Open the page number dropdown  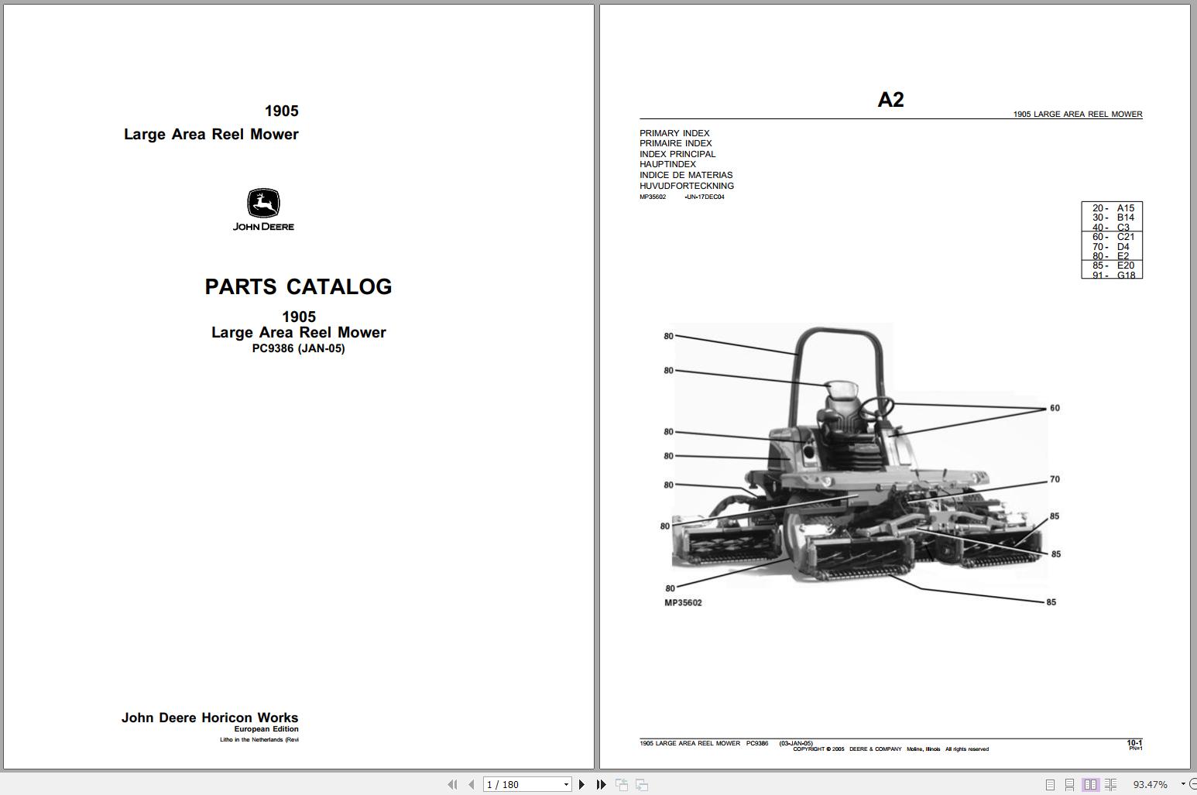[566, 785]
